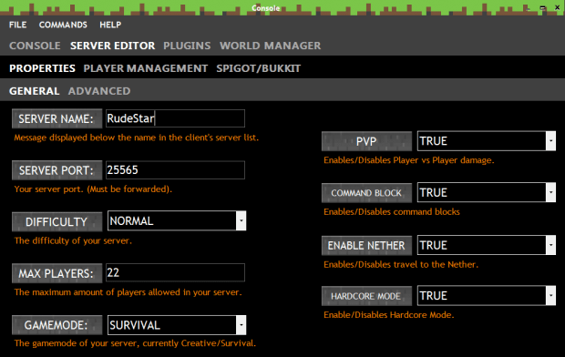
Task: Click the GAMEMODE label button
Action: pyautogui.click(x=56, y=325)
